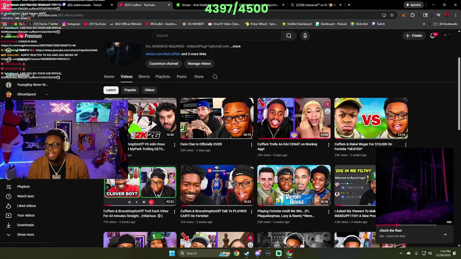Open the Victory Royale thumbnail
The width and height of the screenshot is (461, 259).
(294, 185)
